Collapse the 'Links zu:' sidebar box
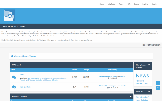Screen dimensions: 162x101 tap(149, 91)
